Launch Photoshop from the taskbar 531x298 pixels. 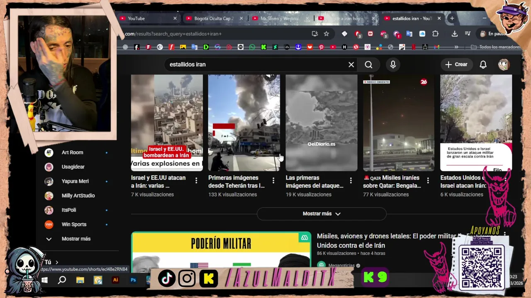pyautogui.click(x=133, y=280)
